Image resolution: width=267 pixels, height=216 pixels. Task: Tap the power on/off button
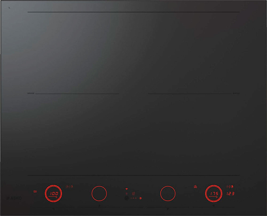[x=126, y=198]
